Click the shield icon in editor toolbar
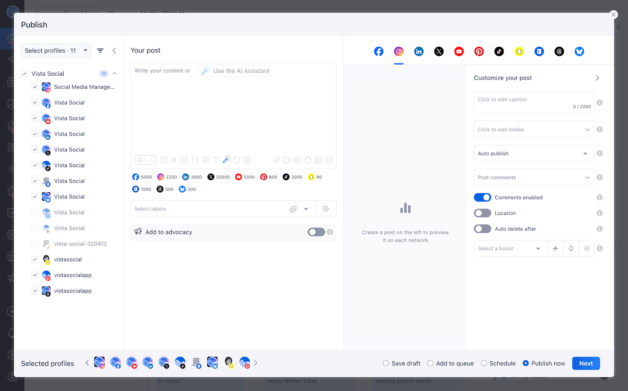 (237, 160)
